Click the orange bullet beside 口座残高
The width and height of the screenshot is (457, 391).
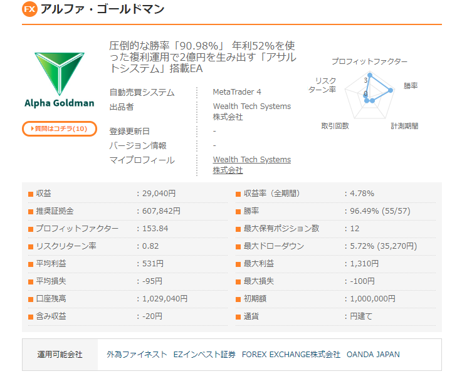(31, 300)
